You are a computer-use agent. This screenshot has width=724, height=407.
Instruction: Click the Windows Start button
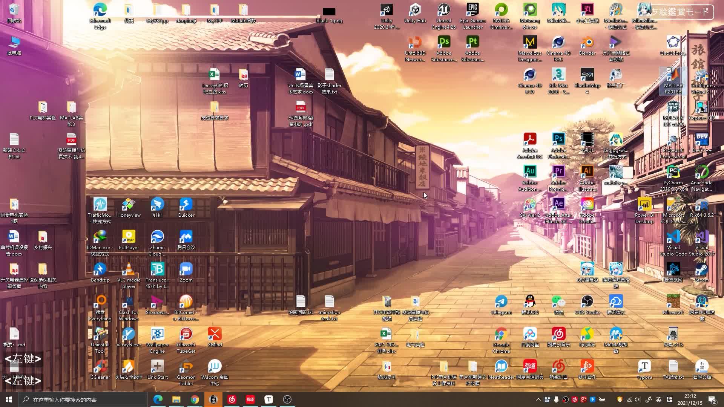(9, 399)
